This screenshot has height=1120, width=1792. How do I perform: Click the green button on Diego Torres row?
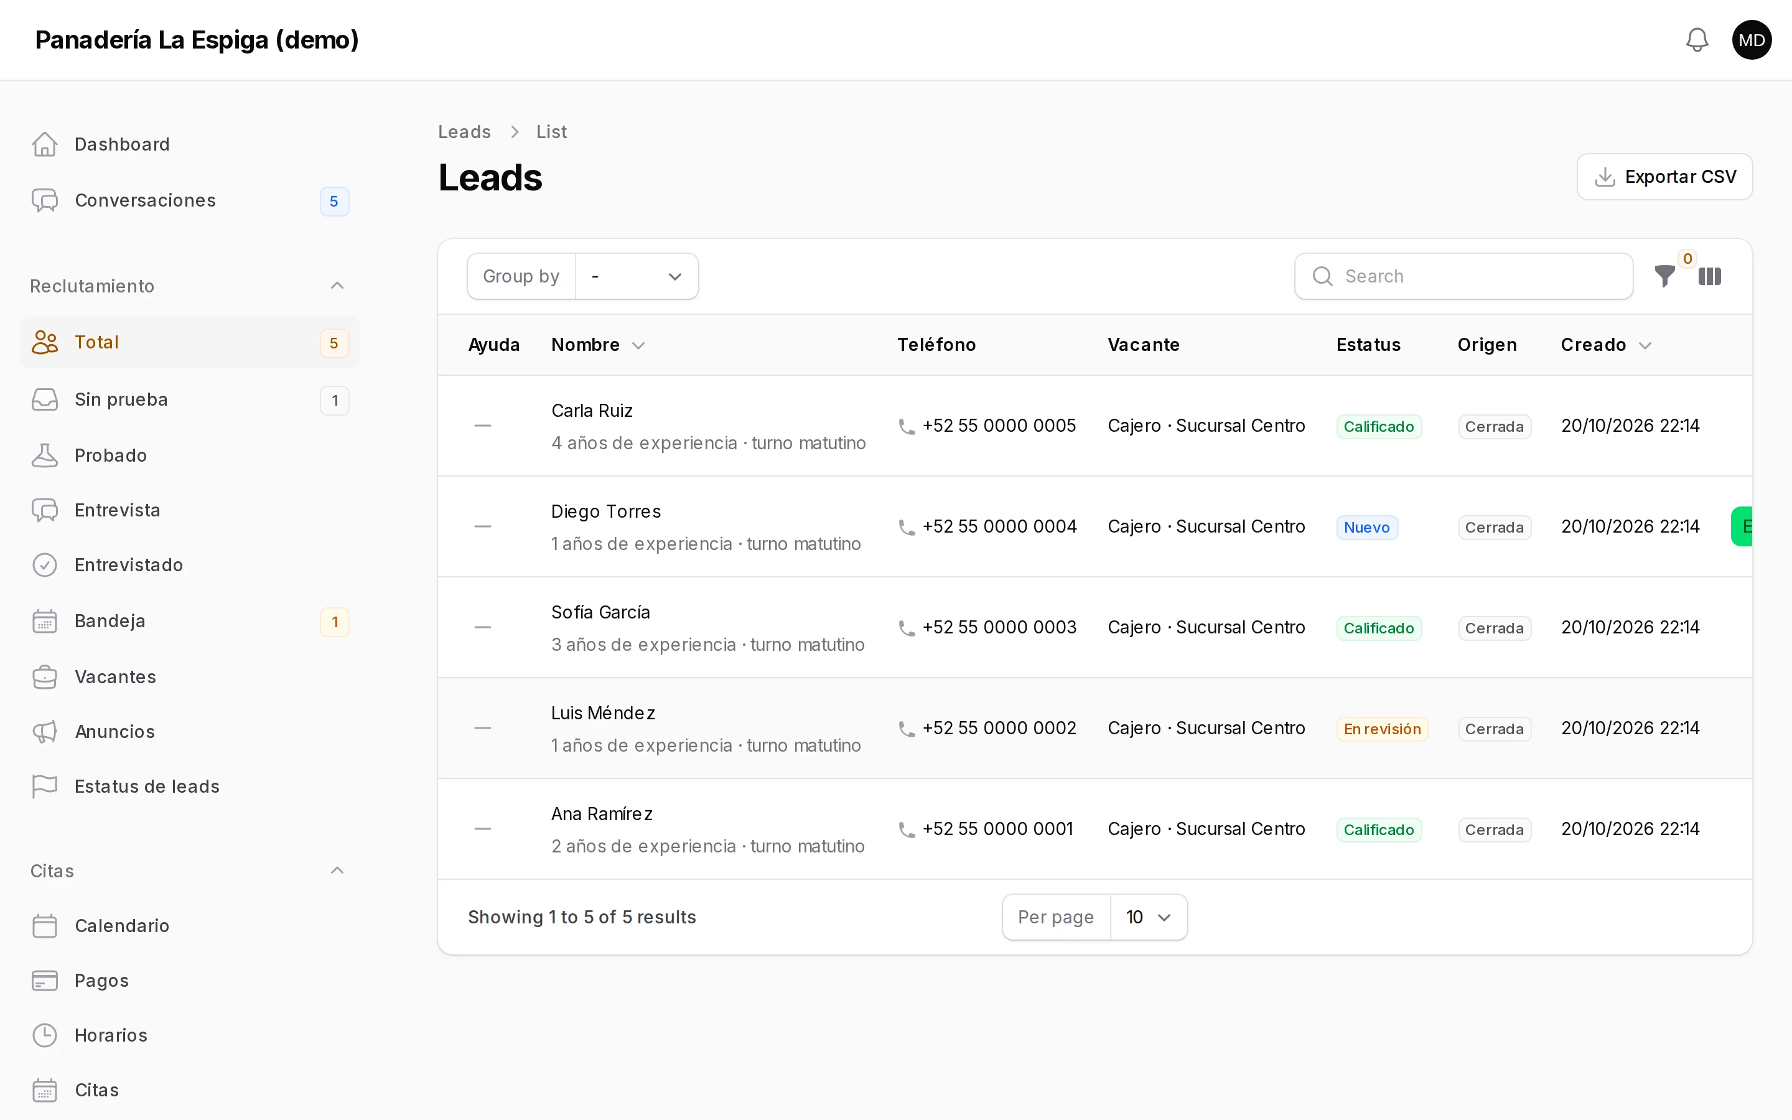tap(1742, 526)
